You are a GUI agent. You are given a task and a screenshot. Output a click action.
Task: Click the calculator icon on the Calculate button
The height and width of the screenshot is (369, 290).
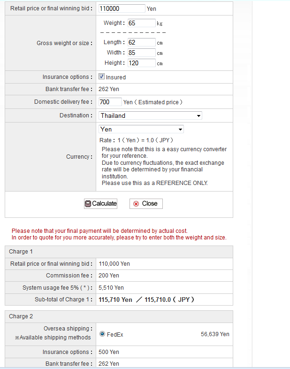pos(88,204)
